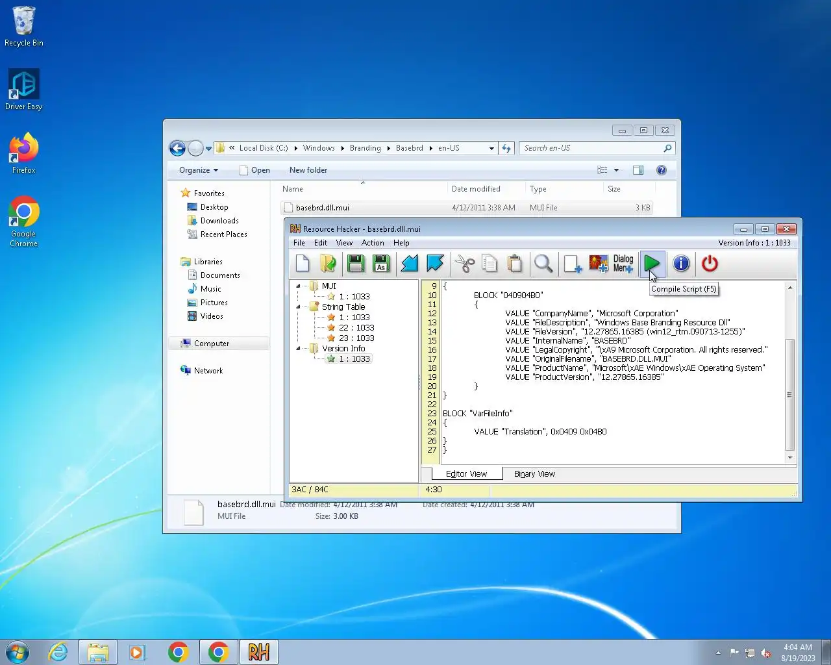Click the Search en-US field
The height and width of the screenshot is (665, 831).
[x=597, y=148]
